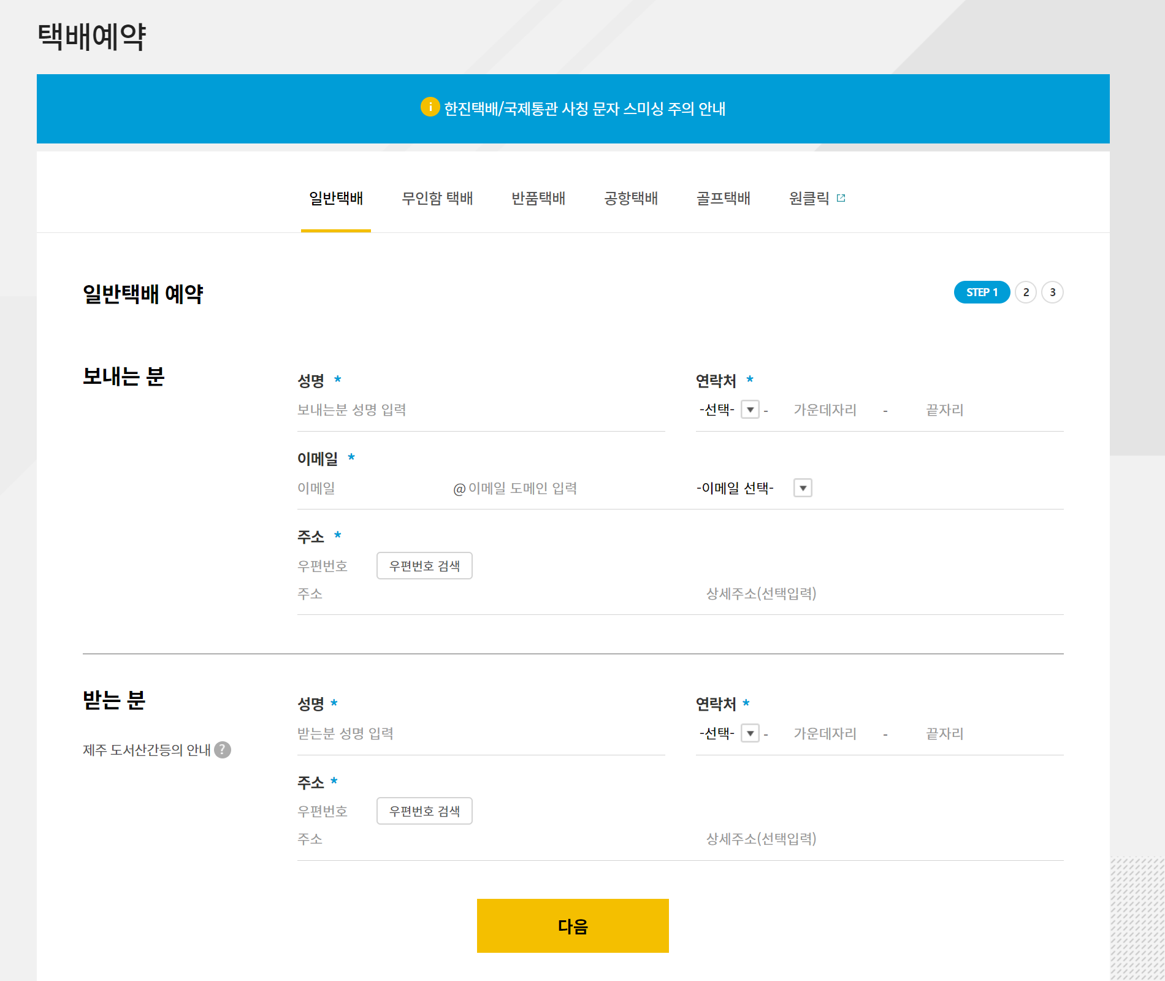Click the step 3 circle indicator
Viewport: 1165px width, 981px height.
1053,292
